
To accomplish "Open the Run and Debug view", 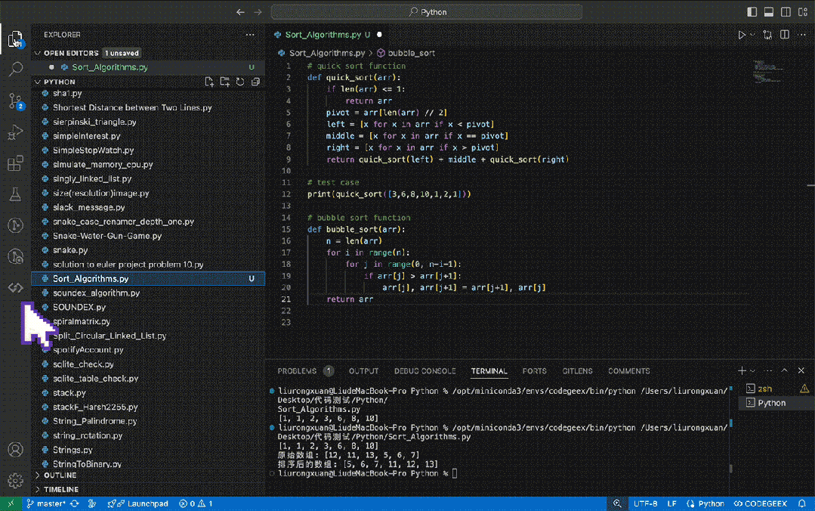I will click(x=15, y=133).
